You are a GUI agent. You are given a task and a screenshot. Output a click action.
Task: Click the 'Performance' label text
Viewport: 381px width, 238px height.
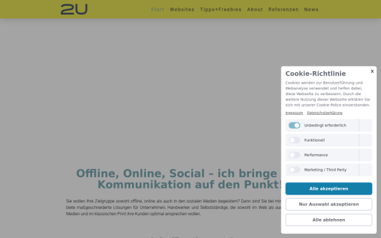click(316, 155)
